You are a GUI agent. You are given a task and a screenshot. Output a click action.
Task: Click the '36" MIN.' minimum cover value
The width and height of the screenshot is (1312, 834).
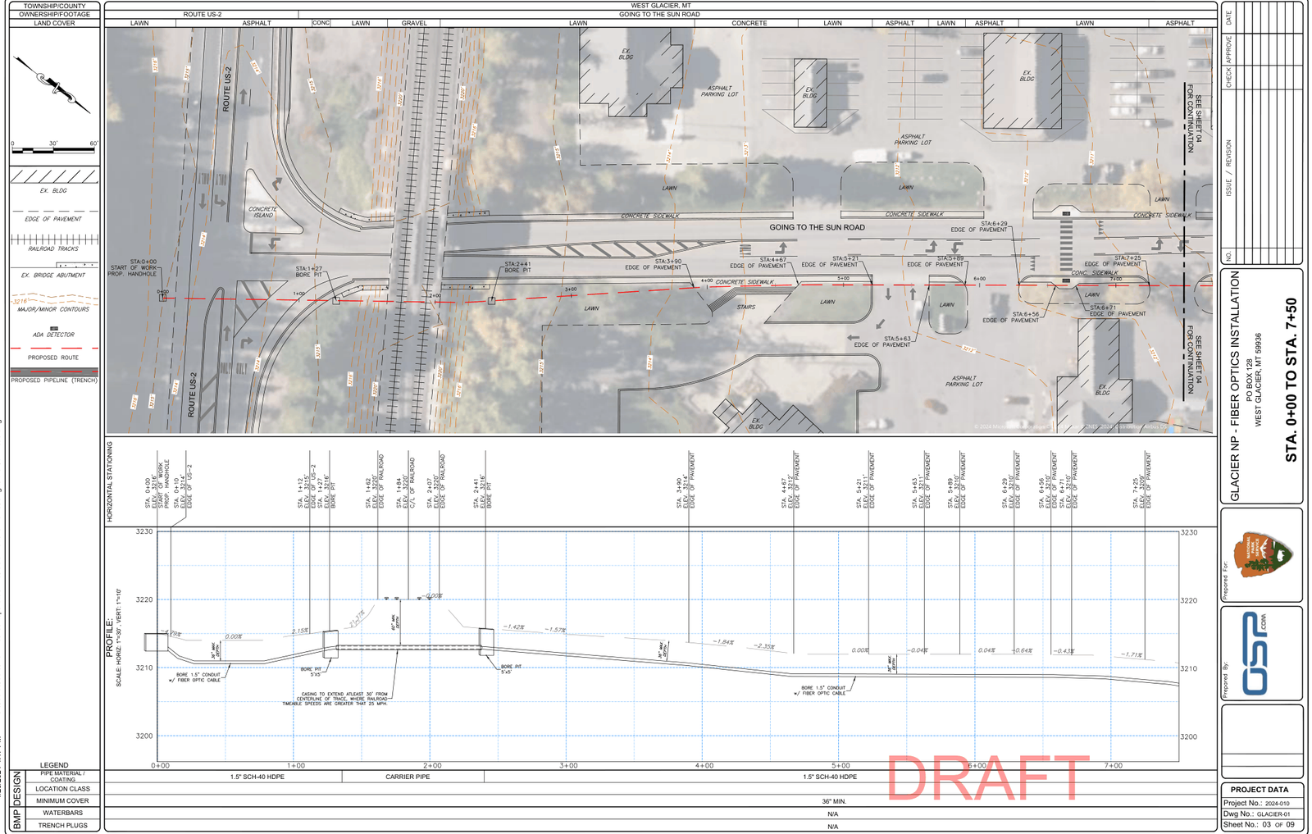[x=833, y=801]
